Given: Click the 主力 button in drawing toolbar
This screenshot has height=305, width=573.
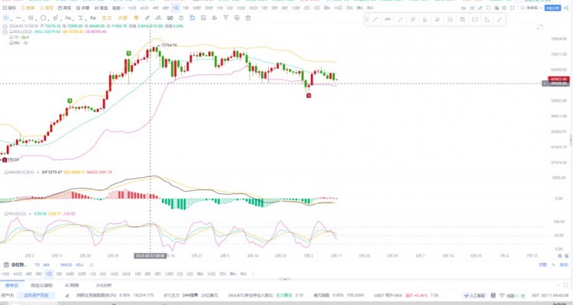Looking at the screenshot, I should (107, 18).
